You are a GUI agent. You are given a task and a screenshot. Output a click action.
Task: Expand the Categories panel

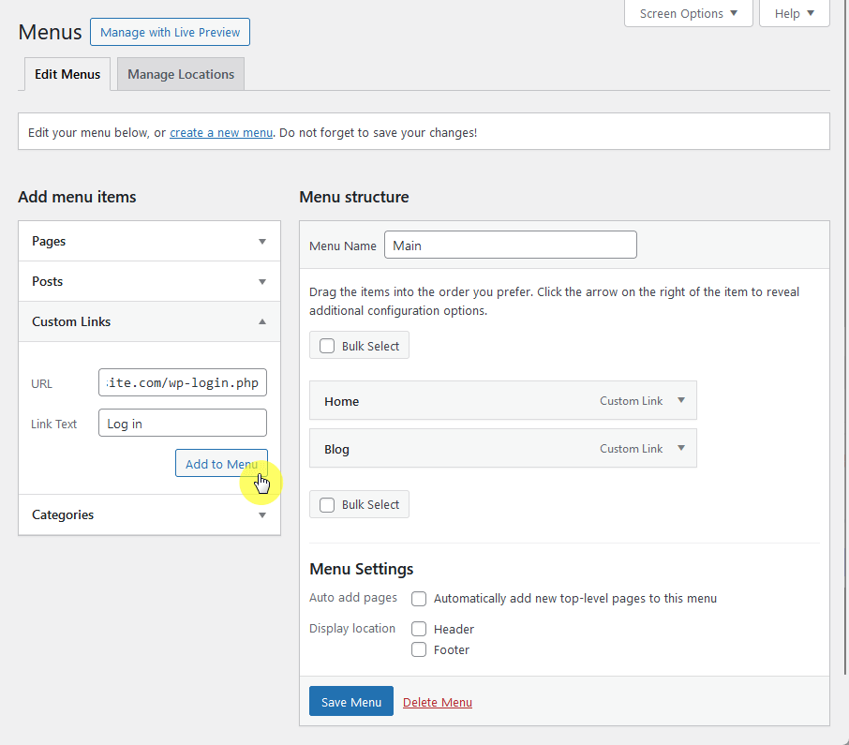[149, 514]
